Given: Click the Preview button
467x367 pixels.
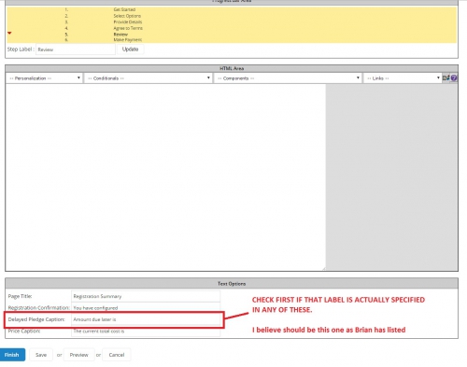Looking at the screenshot, I should 78,355.
